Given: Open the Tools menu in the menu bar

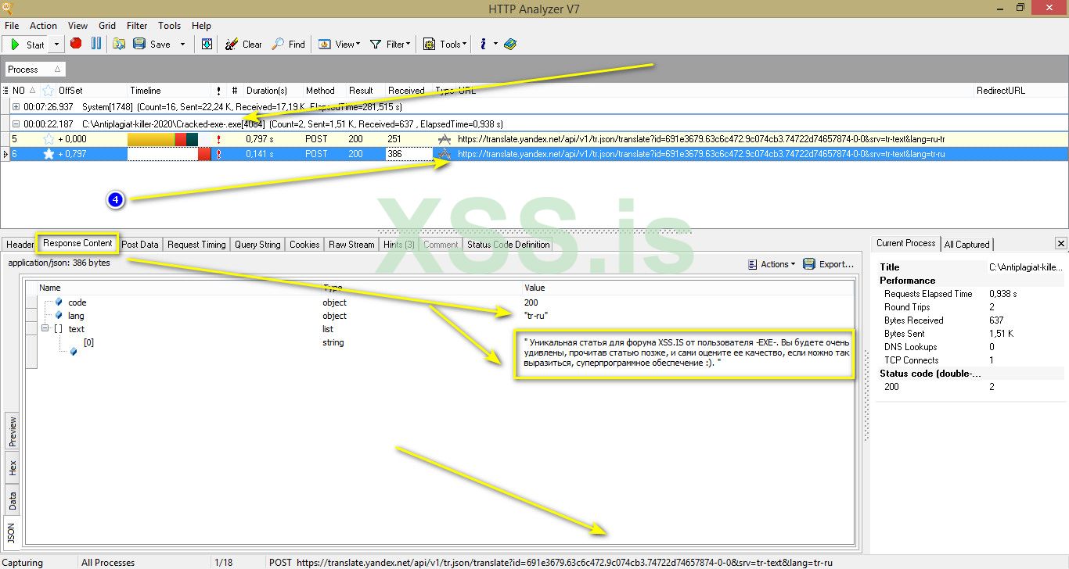Looking at the screenshot, I should click(169, 26).
